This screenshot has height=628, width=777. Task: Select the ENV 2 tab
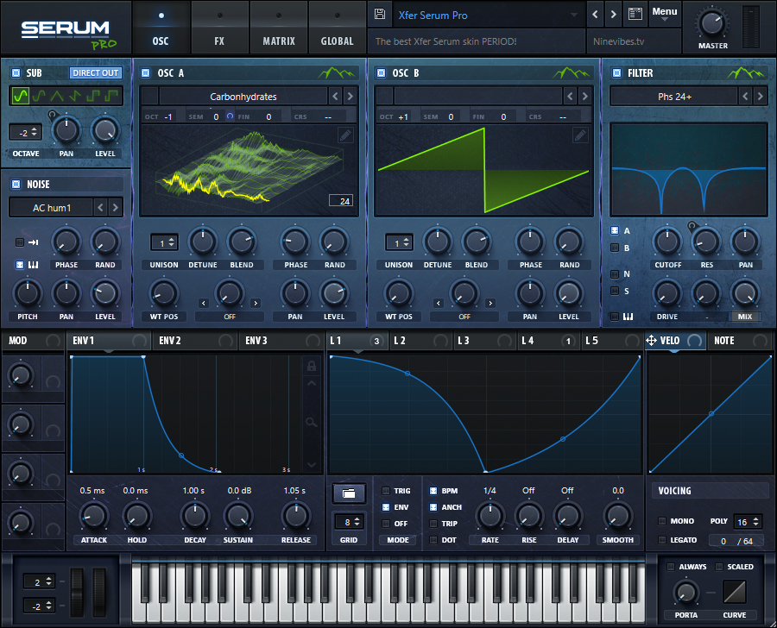pyautogui.click(x=195, y=341)
